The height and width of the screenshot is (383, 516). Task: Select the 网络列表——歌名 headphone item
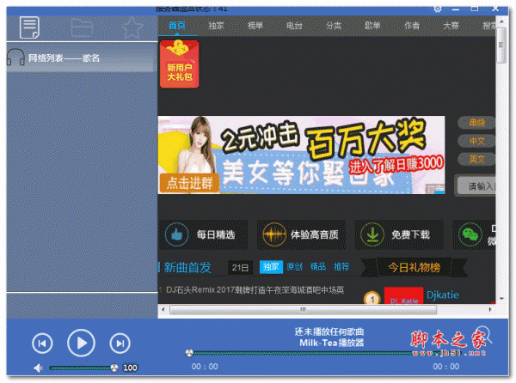[x=82, y=58]
